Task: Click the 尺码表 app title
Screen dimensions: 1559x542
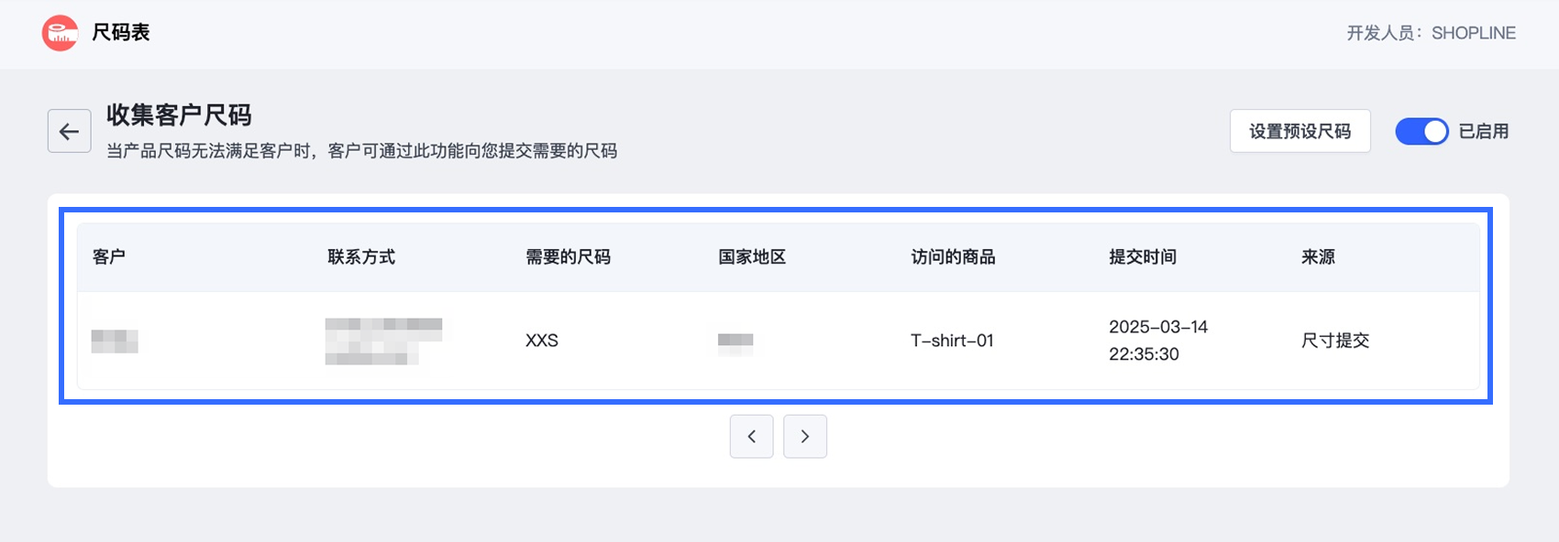Action: (x=121, y=33)
